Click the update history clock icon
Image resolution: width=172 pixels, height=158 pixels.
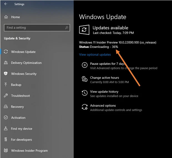click(85, 93)
